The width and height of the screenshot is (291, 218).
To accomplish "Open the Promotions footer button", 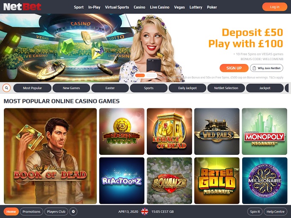I will 31,212.
